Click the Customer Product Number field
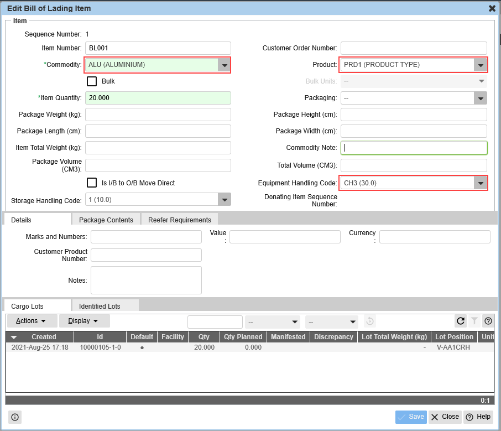501x431 pixels. click(146, 255)
